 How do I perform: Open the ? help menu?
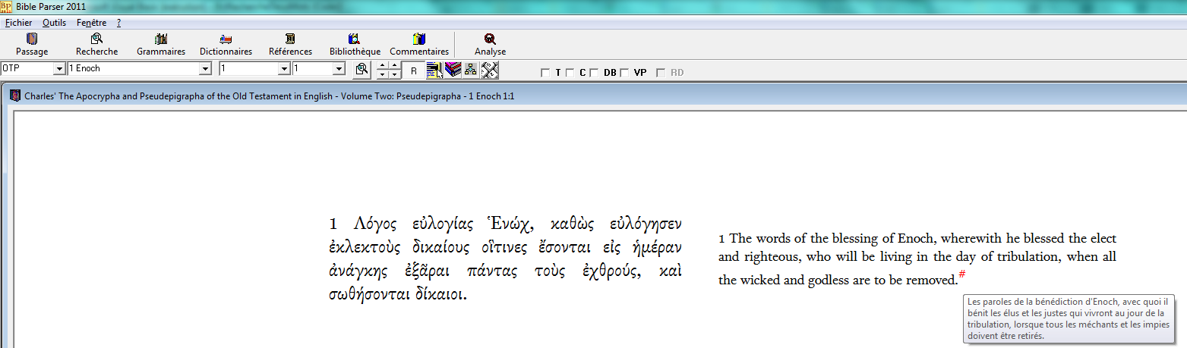(118, 23)
